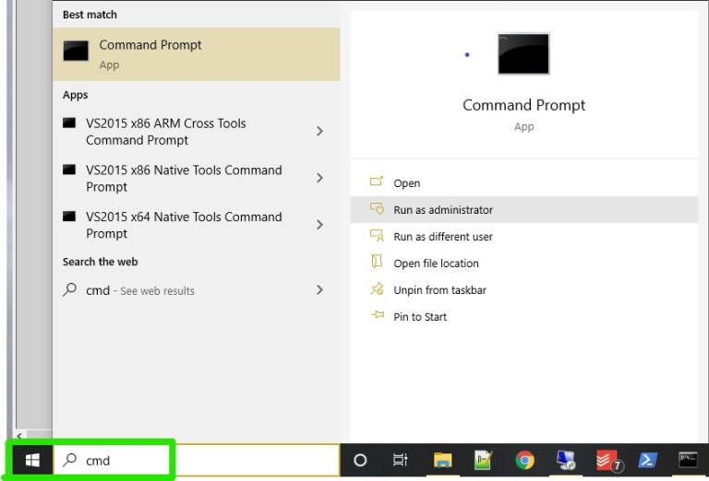Screen dimensions: 709x481
Task: Click the Unpin from taskbar pin icon
Action: (x=377, y=288)
